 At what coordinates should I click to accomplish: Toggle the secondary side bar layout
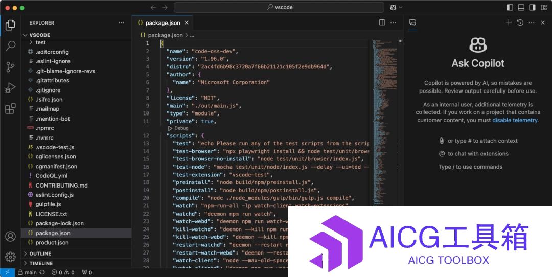click(532, 7)
